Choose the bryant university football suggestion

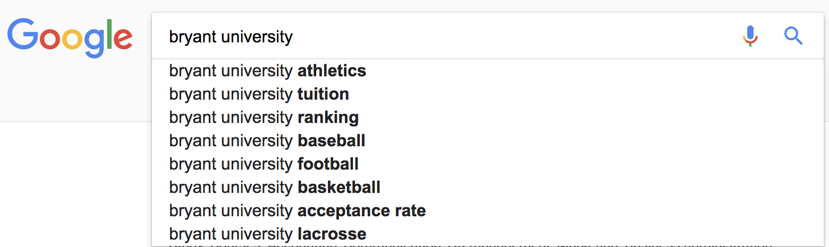pos(488,164)
